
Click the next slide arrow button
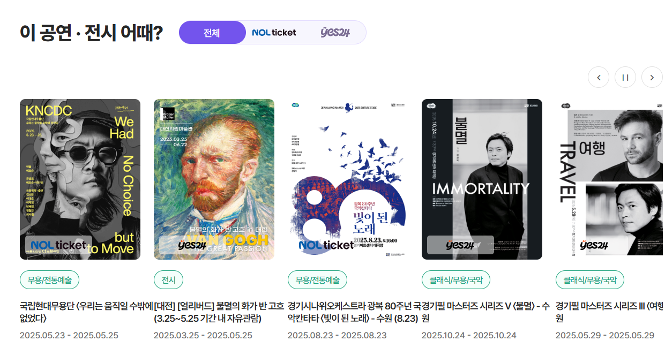652,77
